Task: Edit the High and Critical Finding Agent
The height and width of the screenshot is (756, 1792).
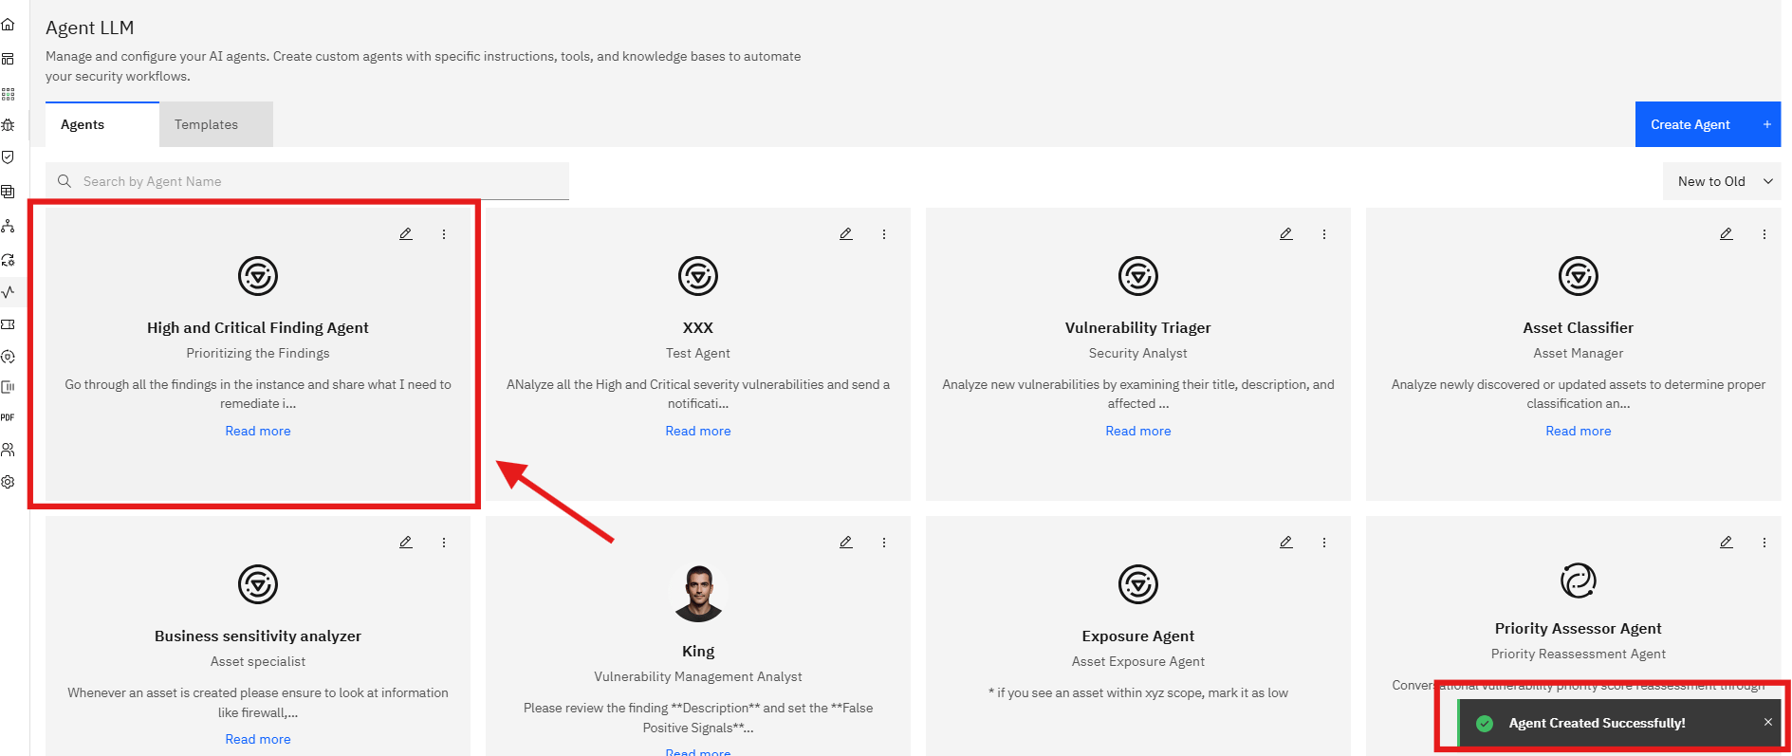Action: pos(406,233)
